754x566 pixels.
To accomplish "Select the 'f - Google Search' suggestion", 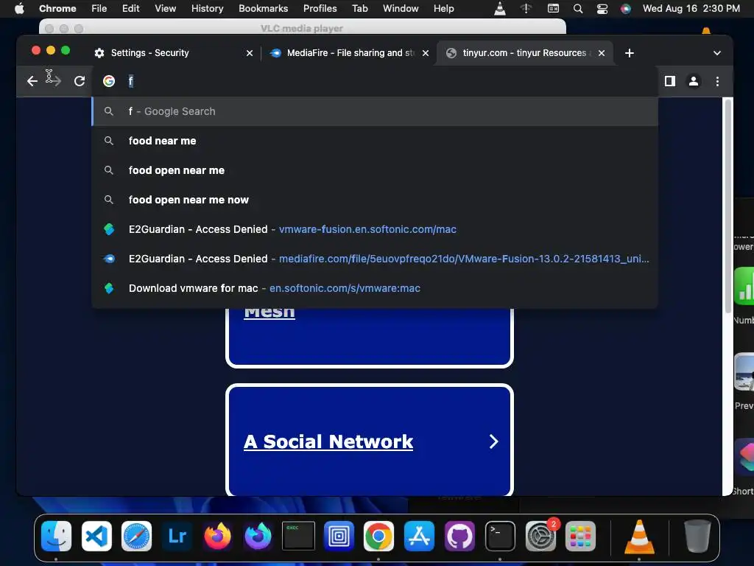I will coord(375,111).
